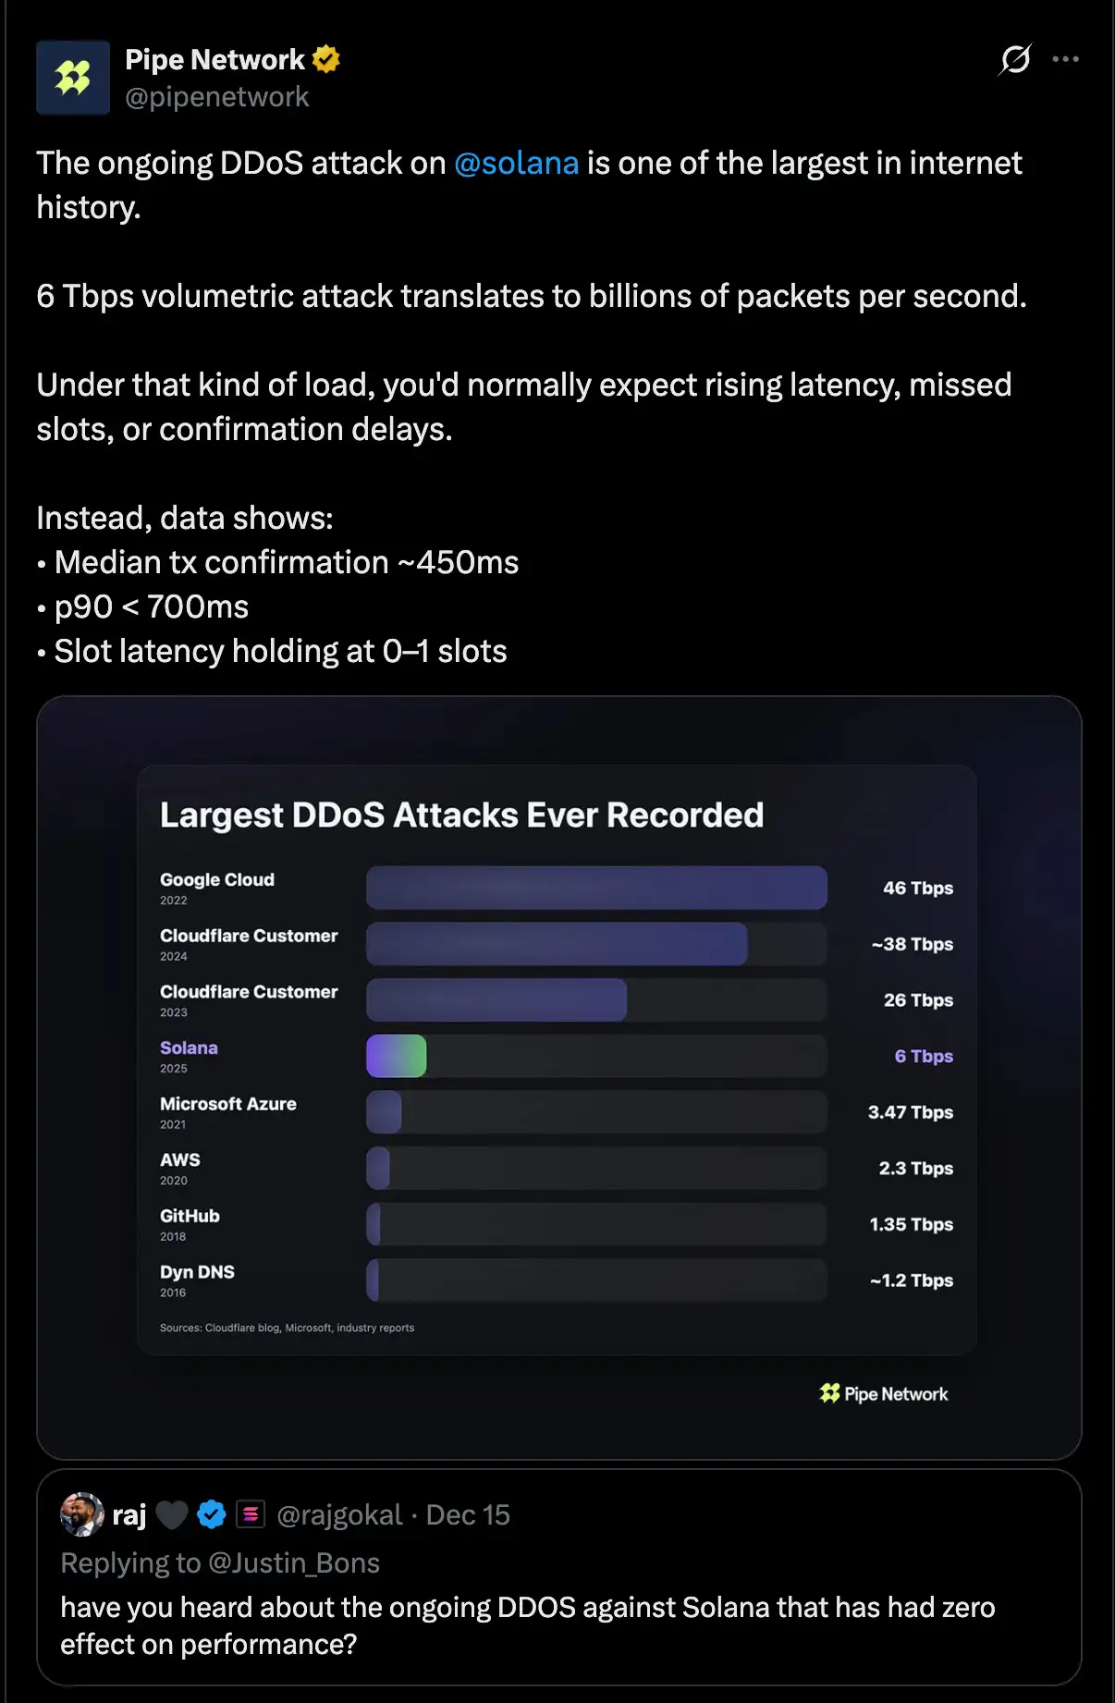Select the Solana 6 Tbps bar in the chart

pos(398,1056)
